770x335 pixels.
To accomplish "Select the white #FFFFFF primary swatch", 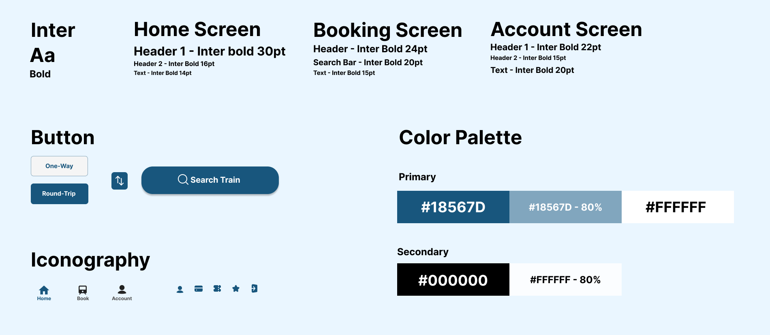I will pos(678,207).
